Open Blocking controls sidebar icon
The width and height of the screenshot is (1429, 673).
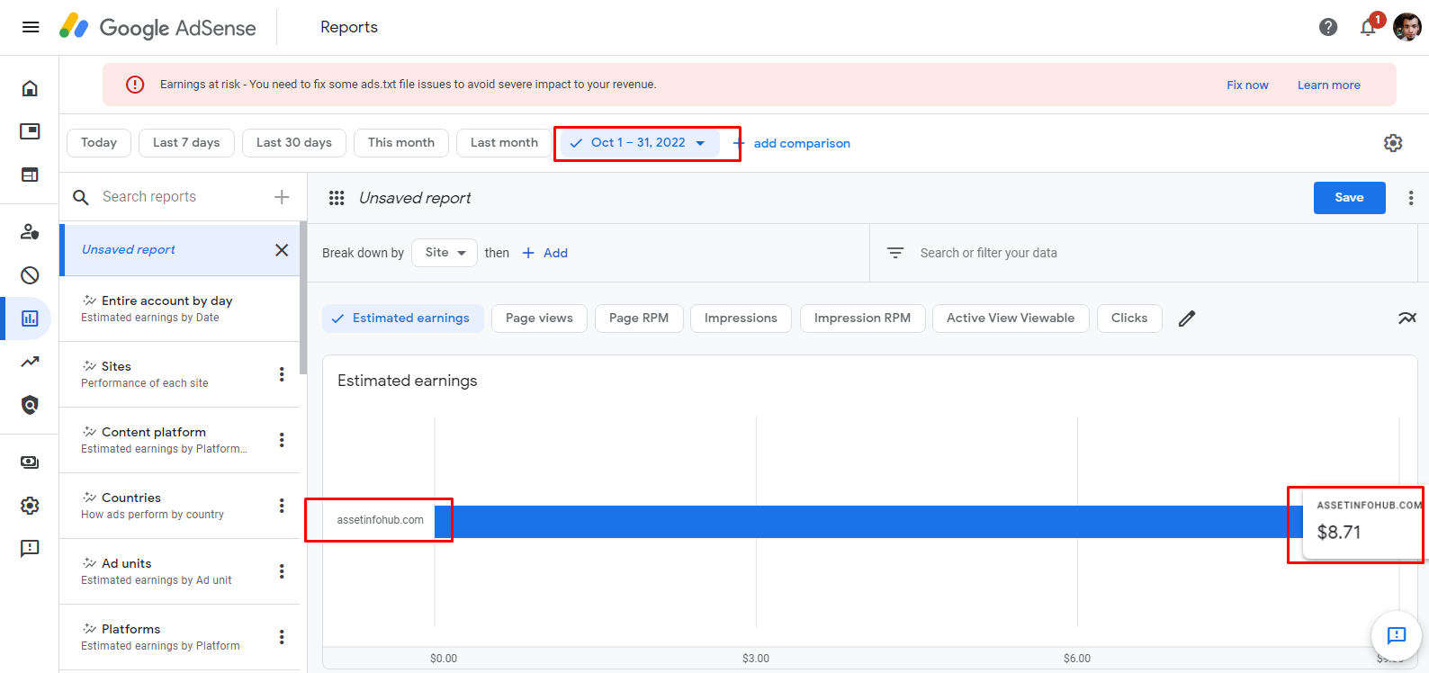tap(30, 275)
